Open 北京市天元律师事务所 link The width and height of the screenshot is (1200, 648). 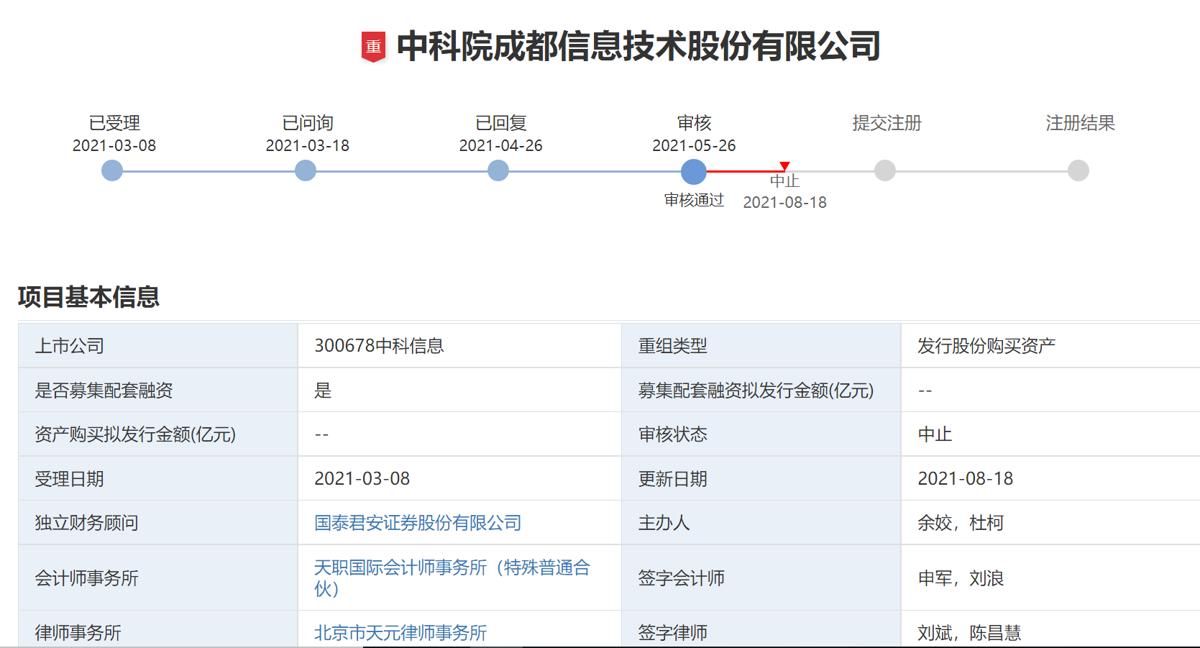tap(400, 633)
